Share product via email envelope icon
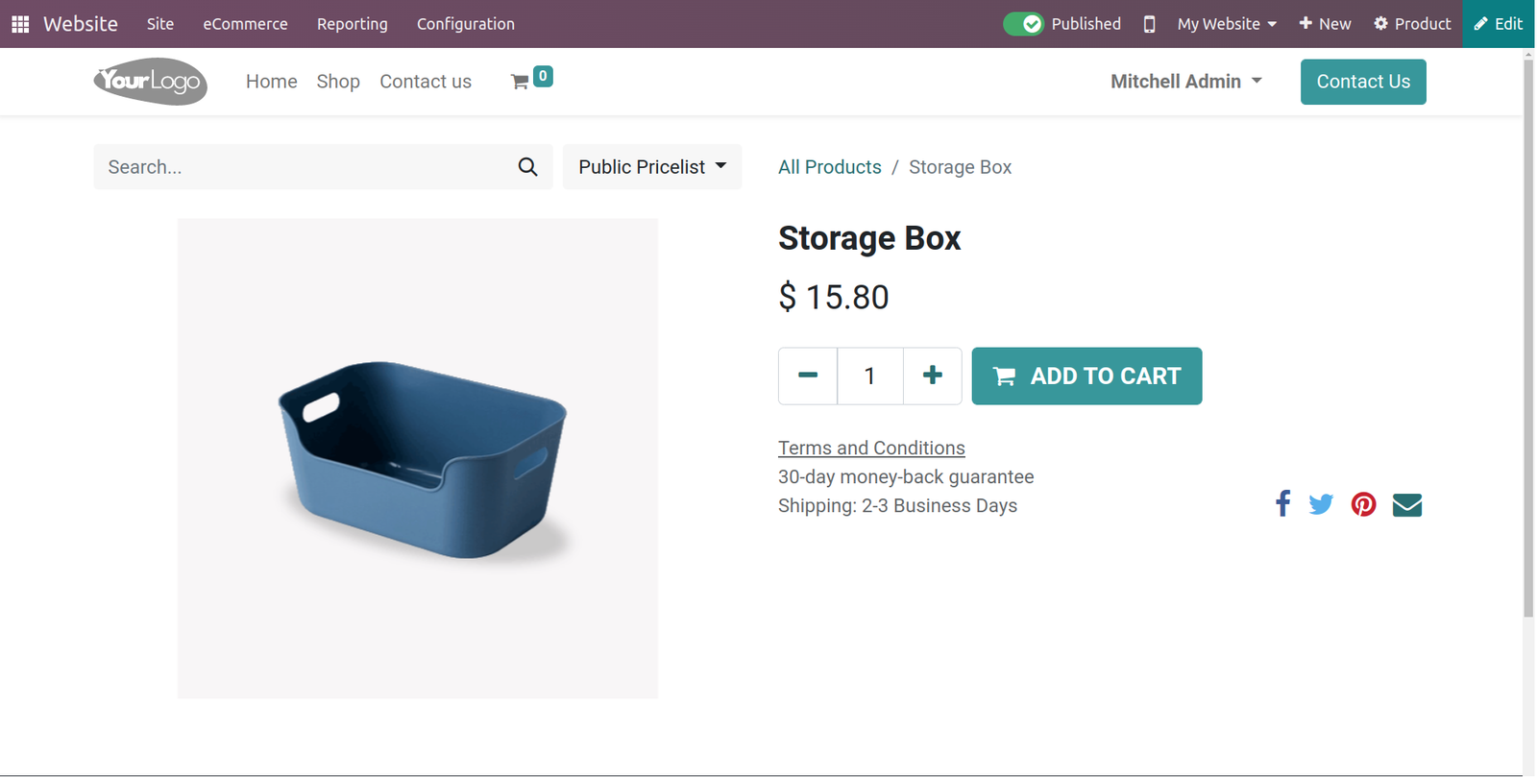Viewport: 1537px width, 777px height. [1406, 504]
